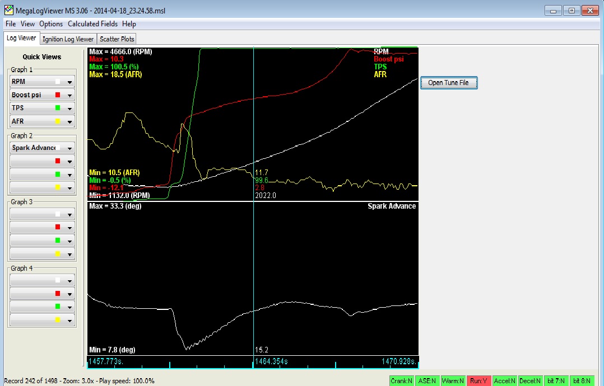Click the 1464.354s cursor marker on timeline

tap(271, 361)
